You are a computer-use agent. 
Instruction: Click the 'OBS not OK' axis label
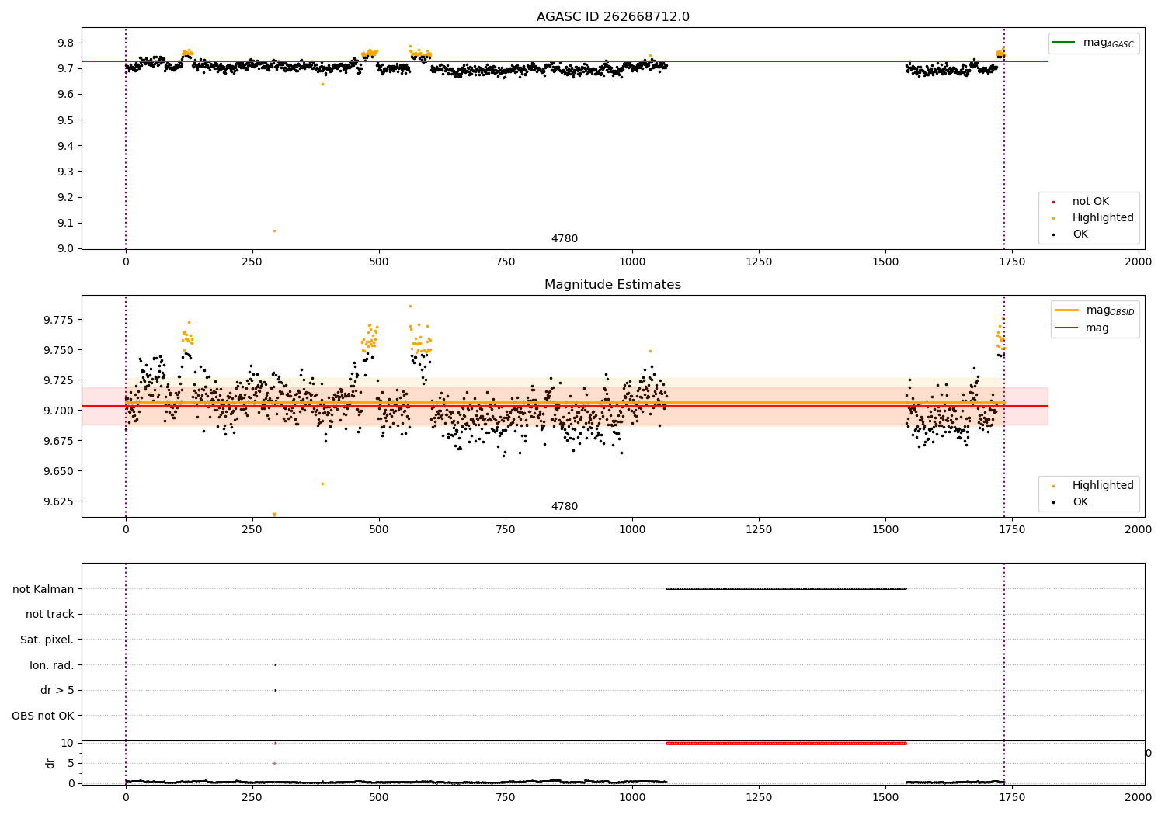(x=43, y=716)
